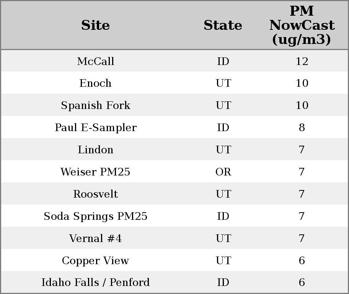Click the UT state cell for Enoch

coord(223,83)
